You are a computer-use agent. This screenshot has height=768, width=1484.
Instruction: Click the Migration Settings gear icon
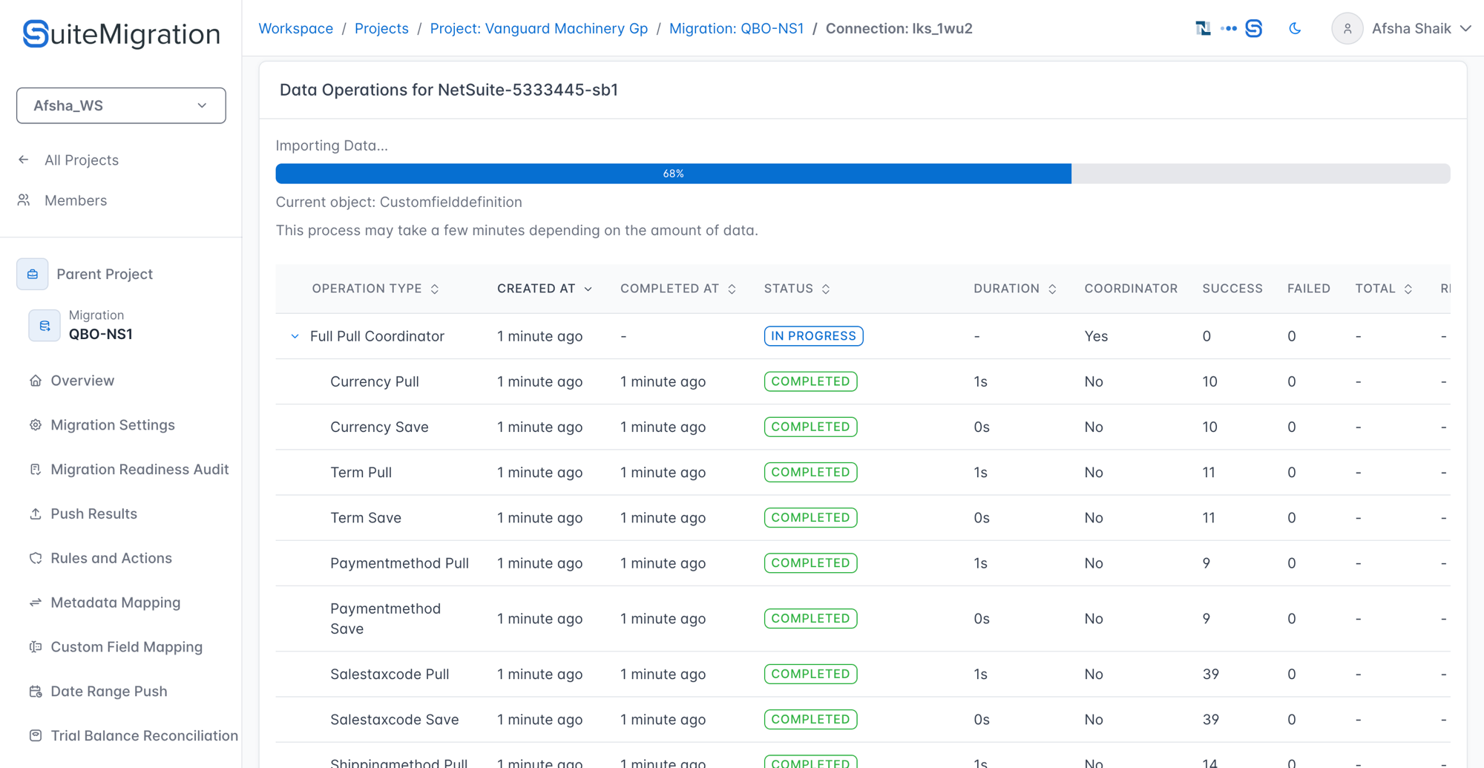click(36, 425)
